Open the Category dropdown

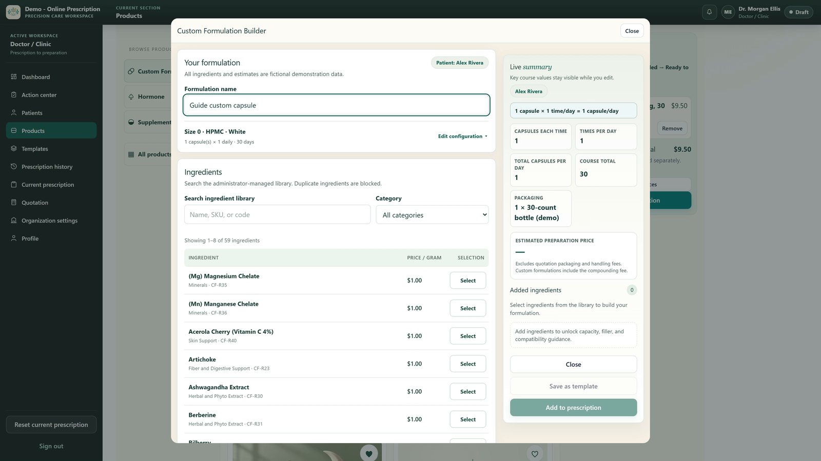[432, 215]
